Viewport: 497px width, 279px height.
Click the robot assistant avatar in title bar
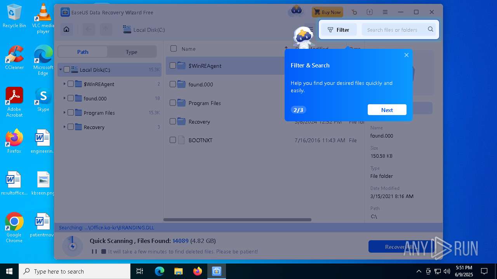tap(296, 11)
